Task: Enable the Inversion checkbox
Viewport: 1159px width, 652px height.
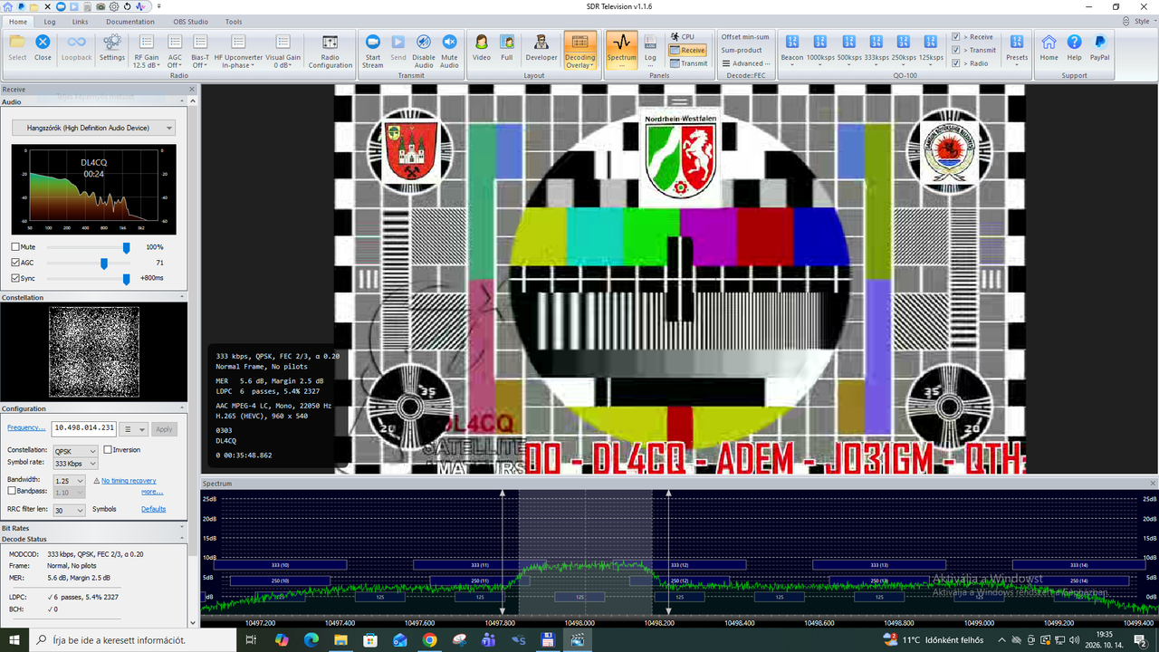Action: point(108,450)
